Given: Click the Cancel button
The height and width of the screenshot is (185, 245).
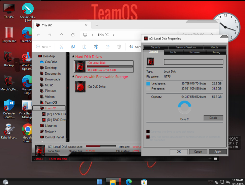Looking at the screenshot, I should 198,152.
